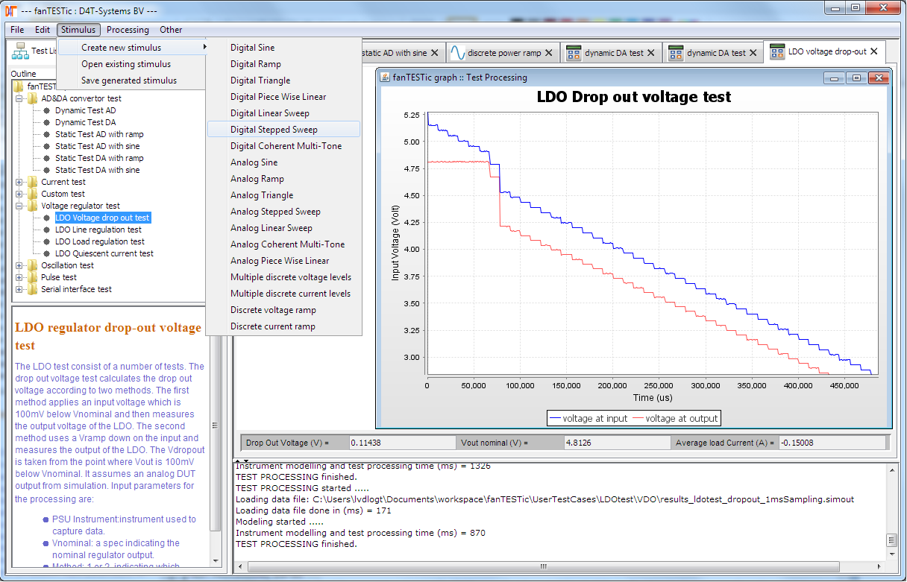Click the fanTESTic root folder icon
Image resolution: width=907 pixels, height=582 pixels.
19,86
